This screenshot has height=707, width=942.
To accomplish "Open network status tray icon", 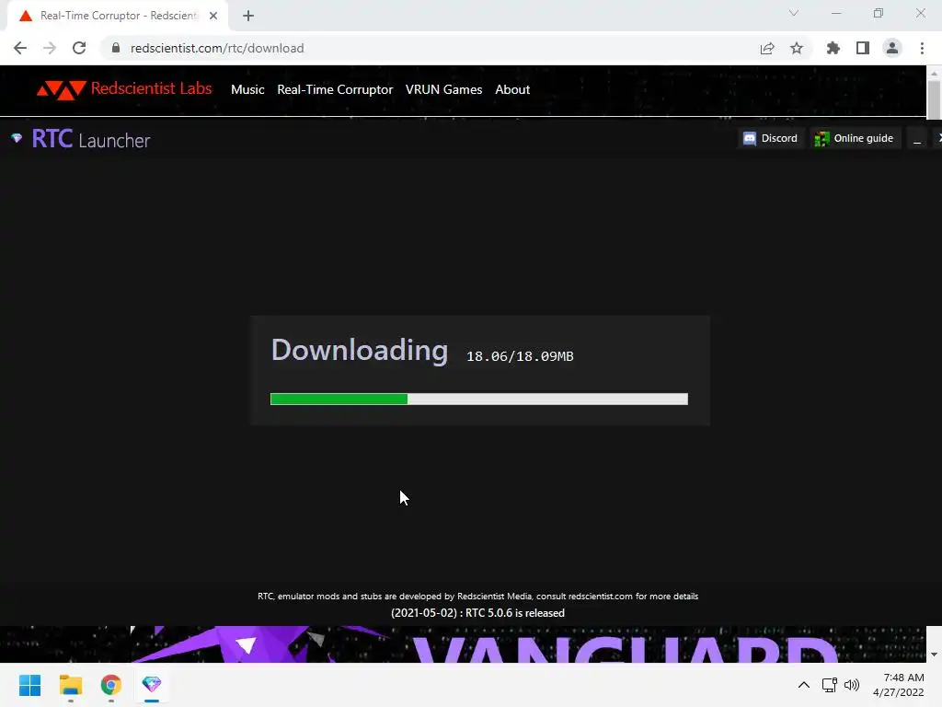I will click(x=830, y=685).
